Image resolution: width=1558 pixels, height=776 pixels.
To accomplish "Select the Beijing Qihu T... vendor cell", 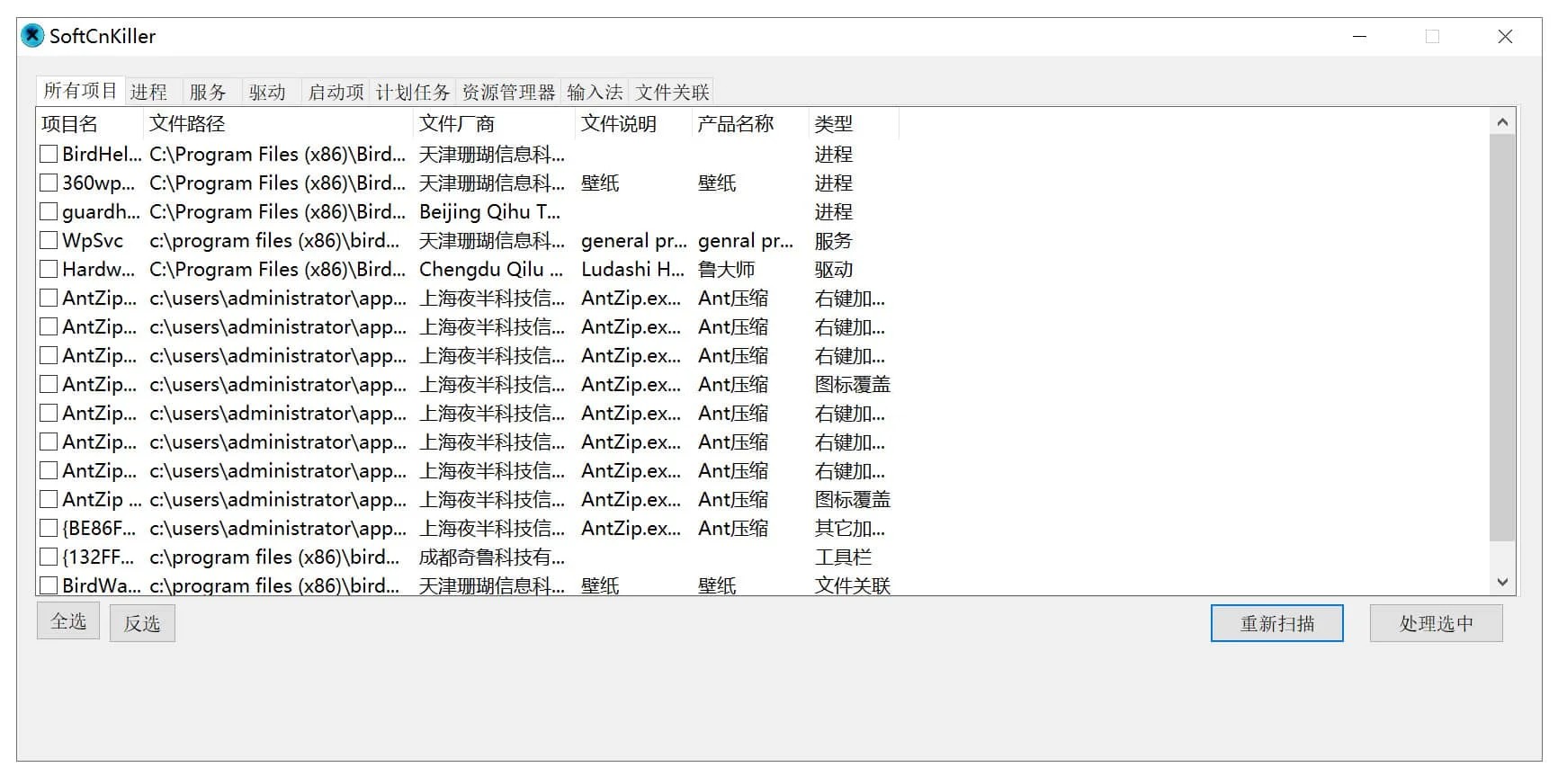I will point(489,212).
